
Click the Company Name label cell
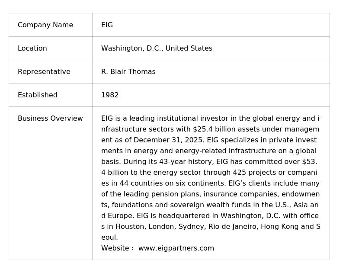click(x=45, y=25)
